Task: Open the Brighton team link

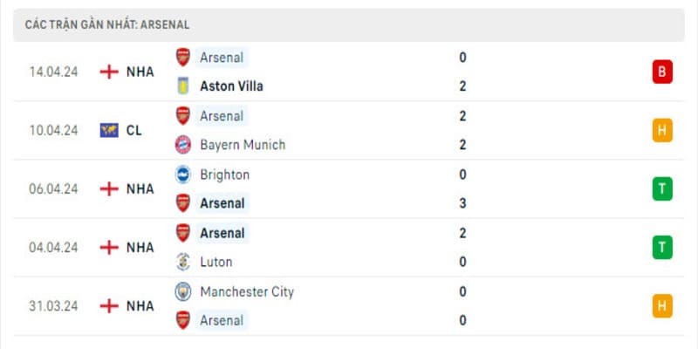Action: pos(224,174)
